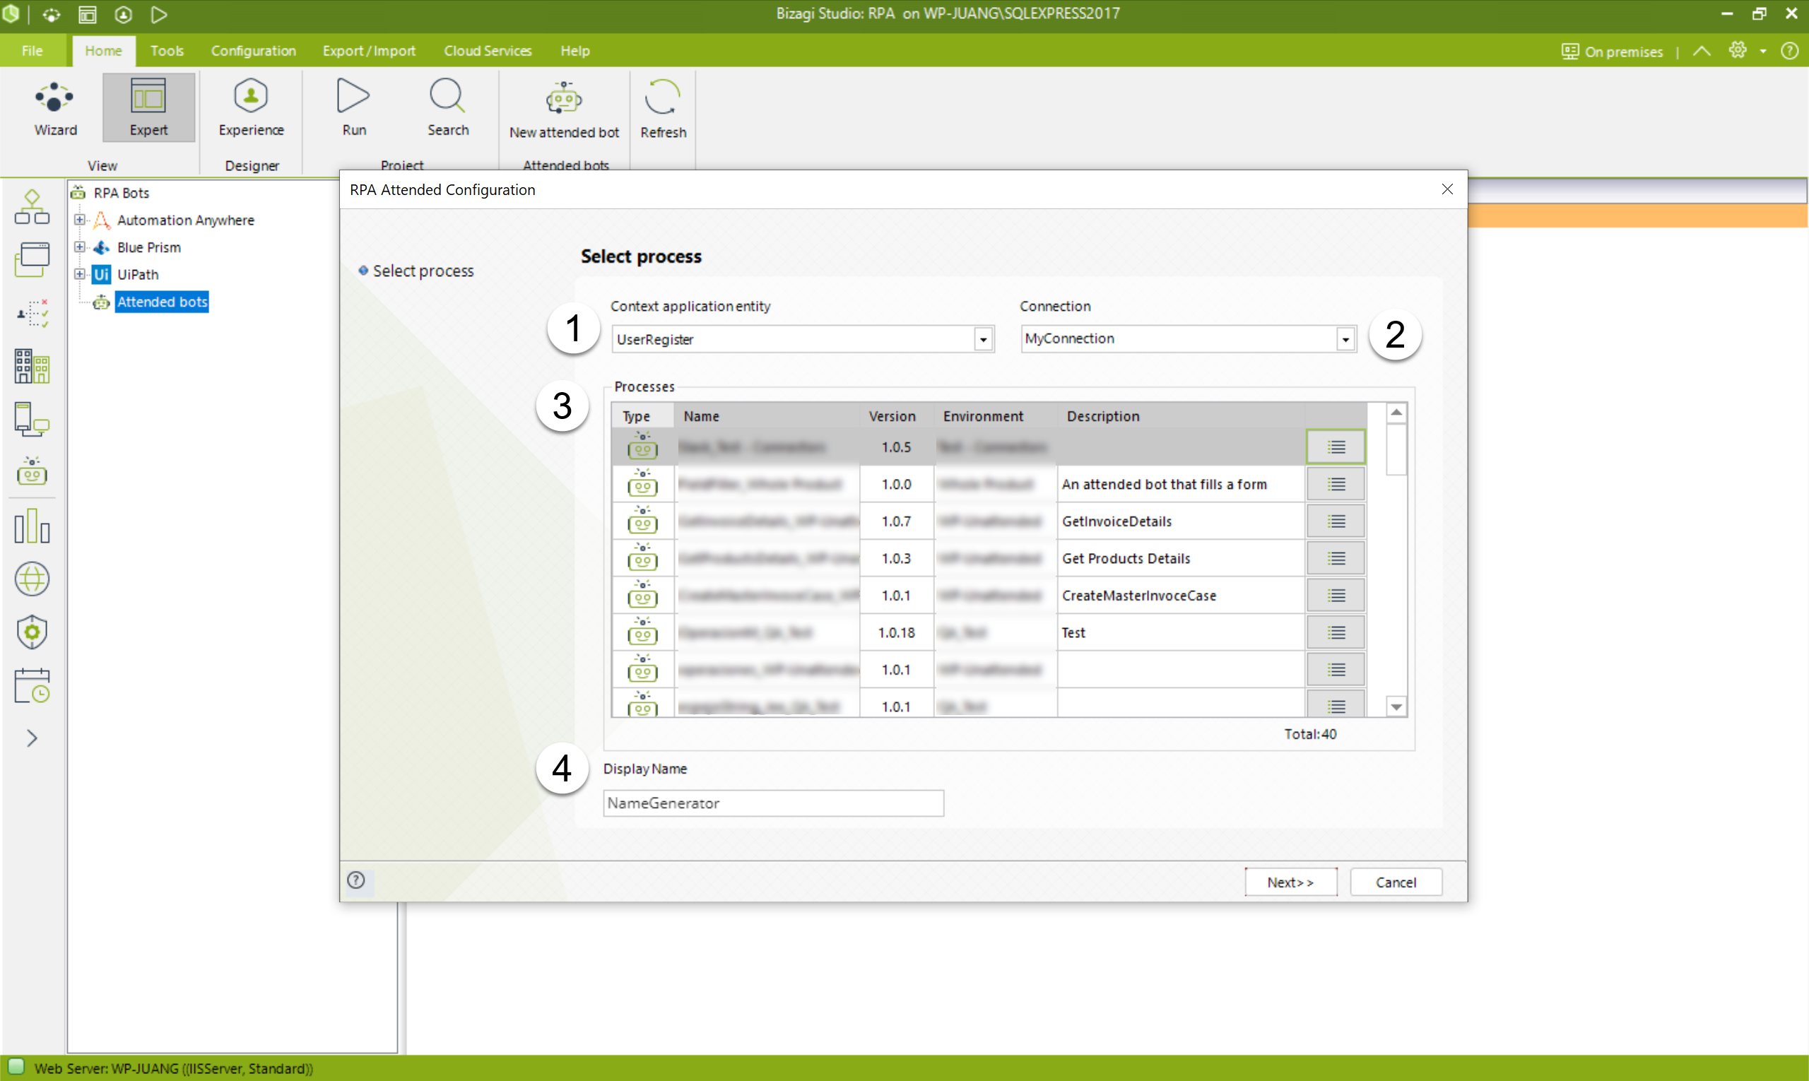Open the forms window sidebar icon
Screen dimensions: 1809x1081
(x=32, y=260)
